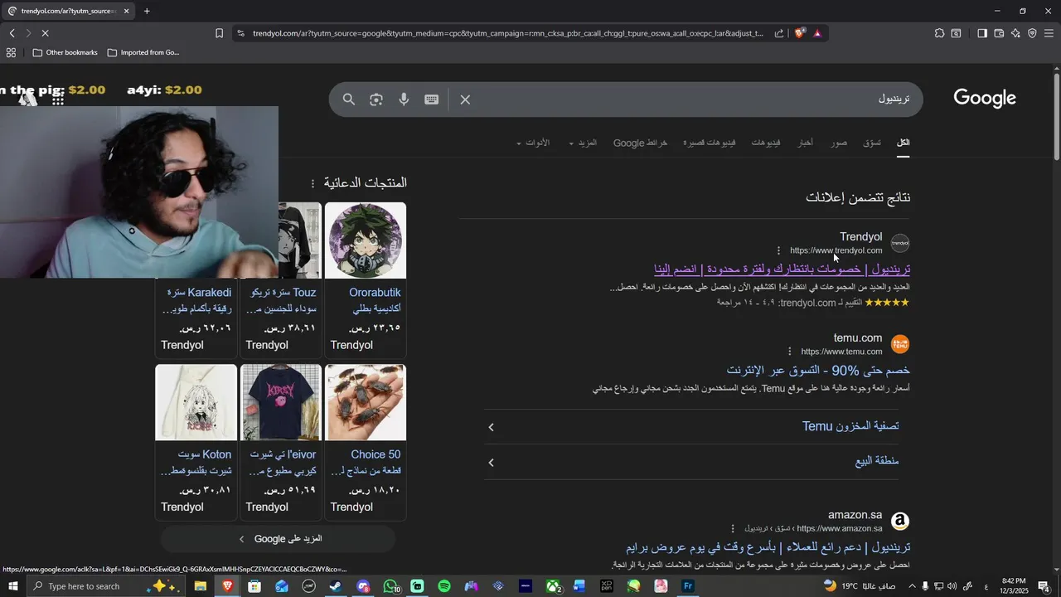Screen dimensions: 1061x597
Task: Go back to previous page
Action: coord(12,33)
